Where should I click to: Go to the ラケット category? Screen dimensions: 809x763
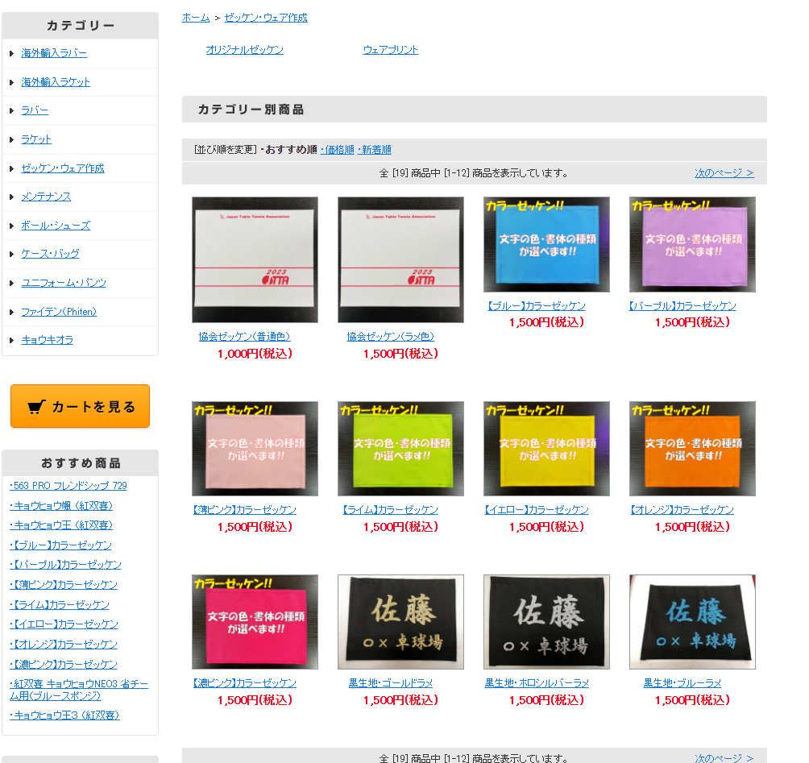coord(36,139)
